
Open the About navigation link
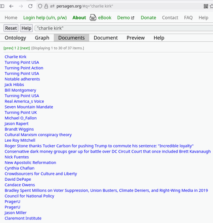79,18
